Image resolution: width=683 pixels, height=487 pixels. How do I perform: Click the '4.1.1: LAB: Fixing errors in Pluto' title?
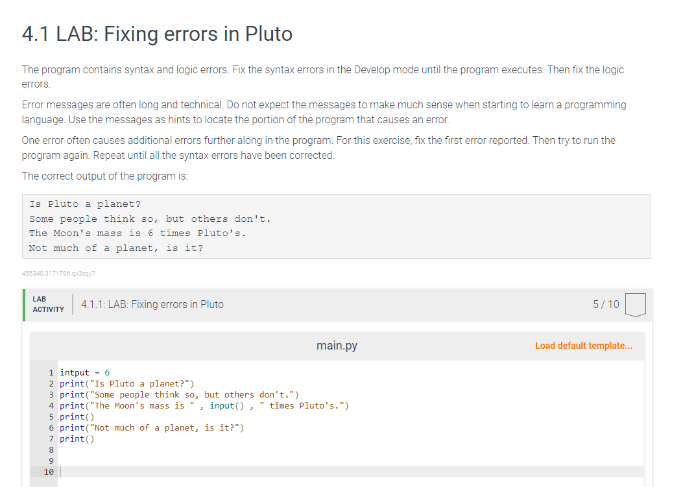(x=152, y=304)
